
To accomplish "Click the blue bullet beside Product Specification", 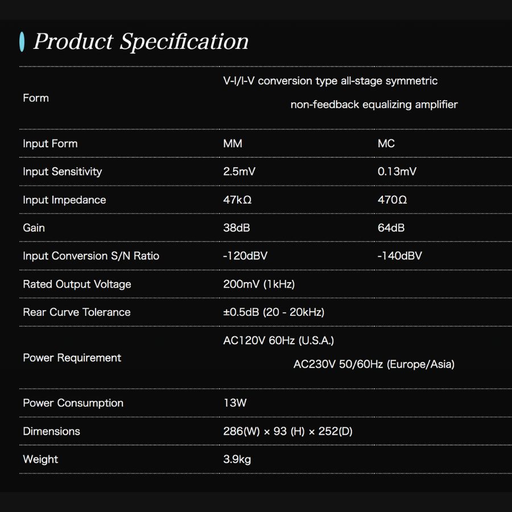I will pyautogui.click(x=22, y=42).
